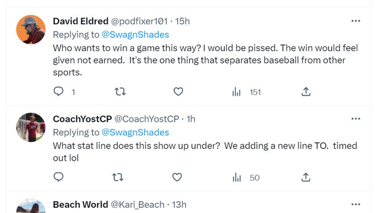
Task: Open David Eldred's profile picture
Action: click(x=31, y=29)
